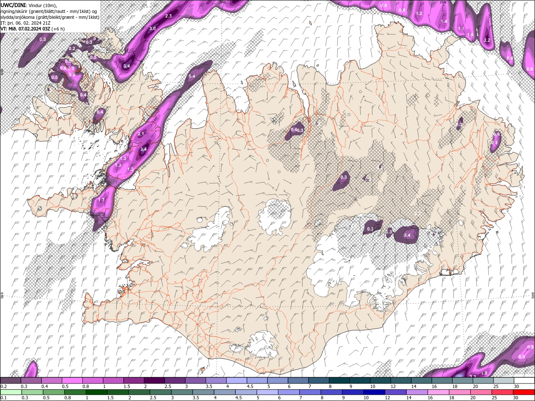The height and width of the screenshot is (401, 535).
Task: Select the darkest green 1 swatch in lower legend
Action: pos(97,392)
